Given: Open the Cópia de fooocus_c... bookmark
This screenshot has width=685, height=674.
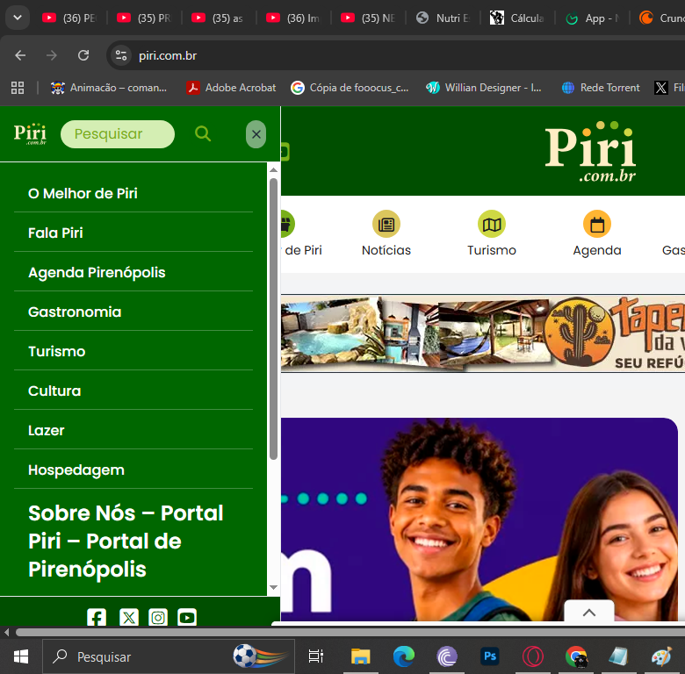Looking at the screenshot, I should [x=350, y=88].
